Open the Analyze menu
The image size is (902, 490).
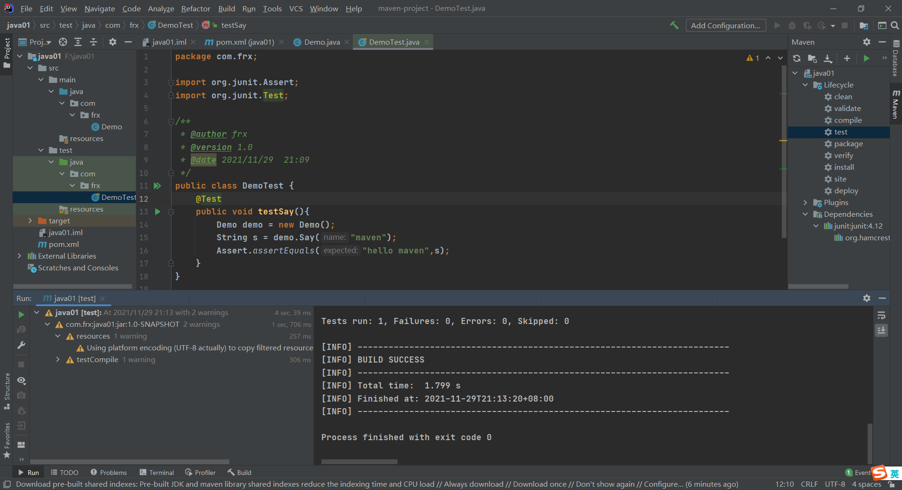point(161,8)
